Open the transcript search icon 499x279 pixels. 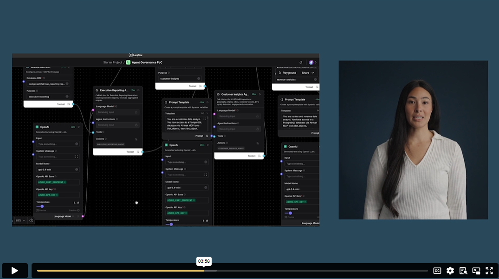coord(463,271)
